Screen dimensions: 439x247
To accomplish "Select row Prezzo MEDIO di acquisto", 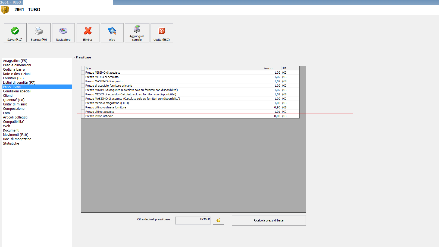I will coord(190,77).
